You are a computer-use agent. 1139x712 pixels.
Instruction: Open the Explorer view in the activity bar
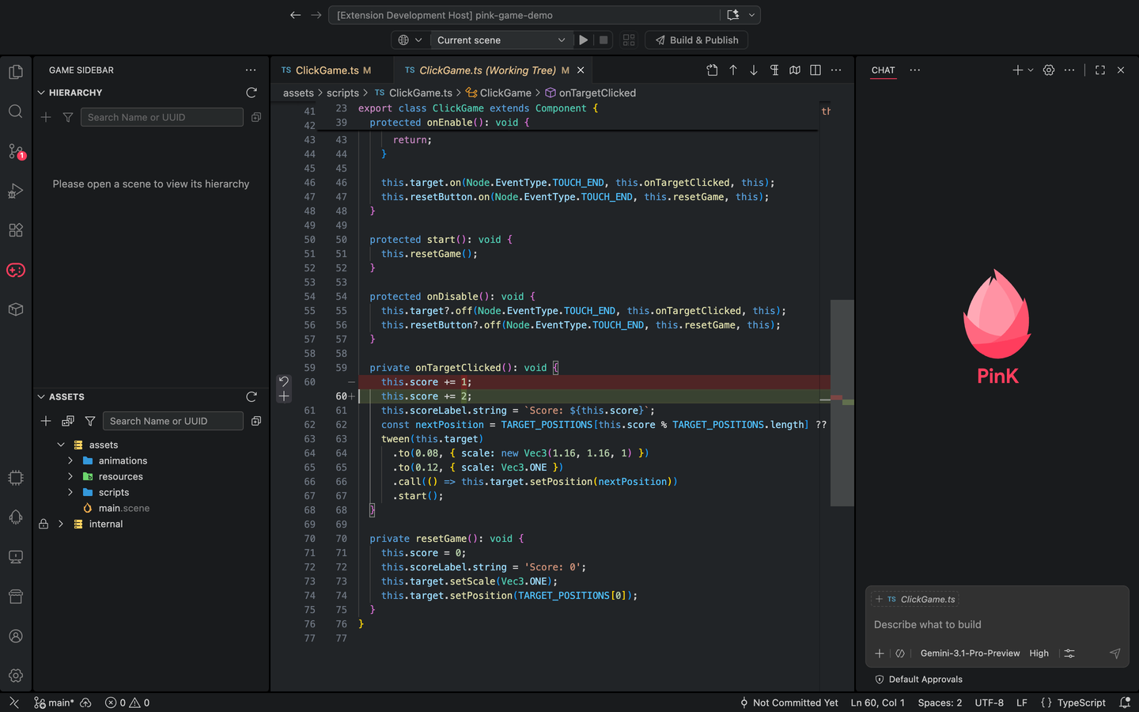point(16,72)
